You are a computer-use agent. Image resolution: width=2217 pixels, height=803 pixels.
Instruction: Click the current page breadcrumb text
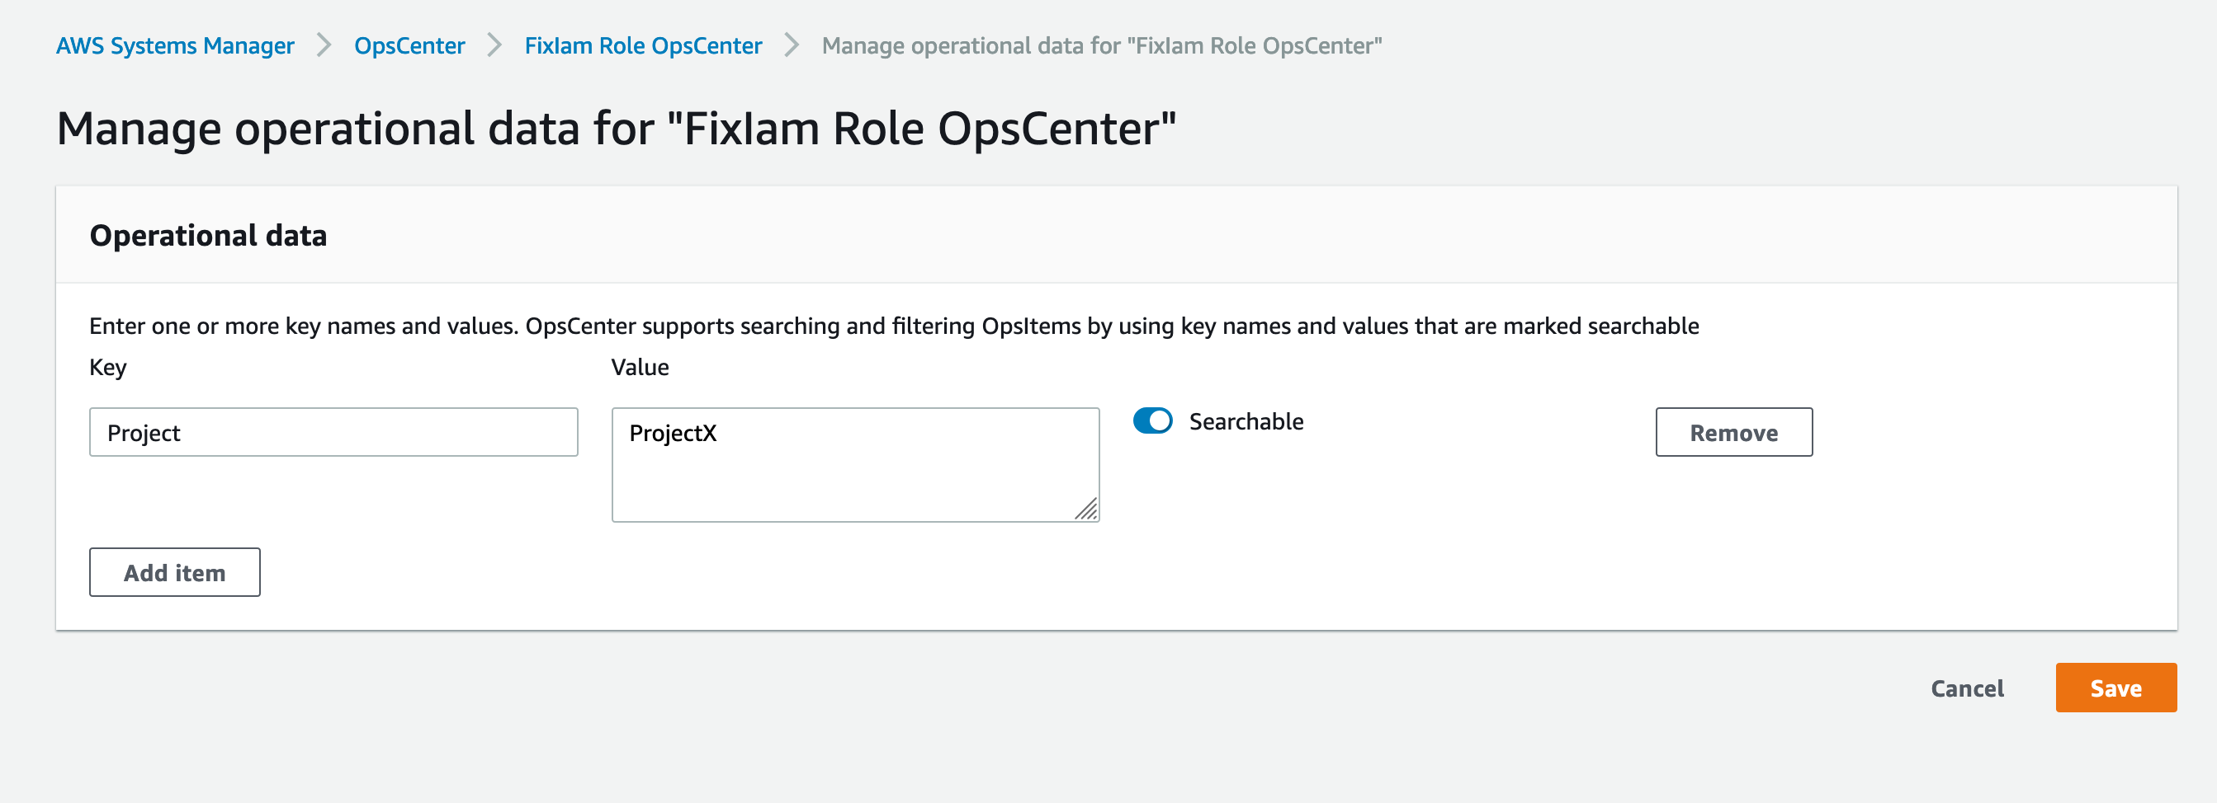pos(1102,45)
